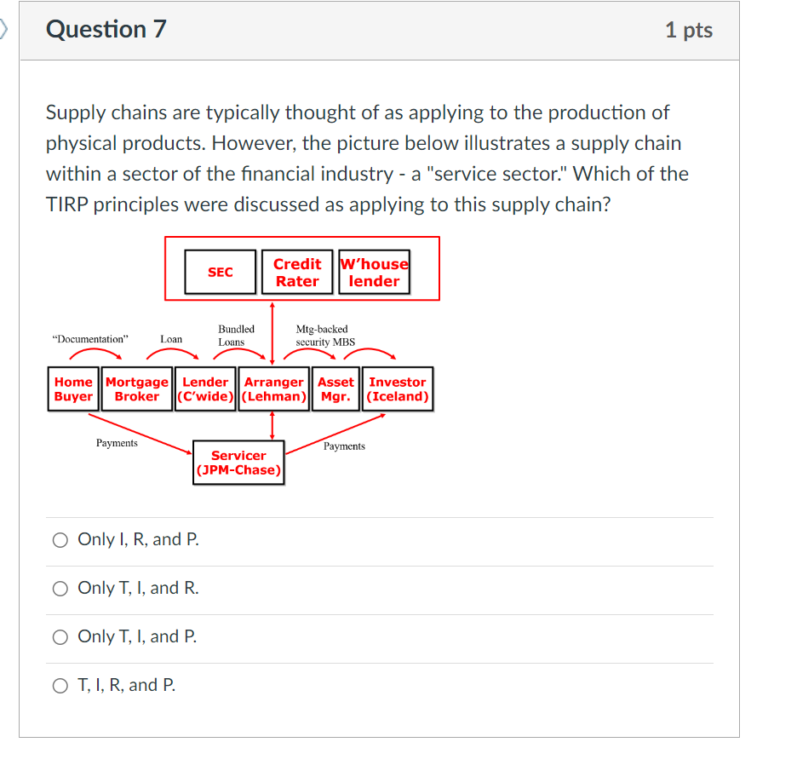Viewport: 797px width, 771px height.
Task: Select the Credit Rater box
Action: pyautogui.click(x=296, y=271)
